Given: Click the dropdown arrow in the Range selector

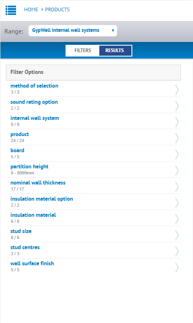Looking at the screenshot, I should pyautogui.click(x=113, y=31).
